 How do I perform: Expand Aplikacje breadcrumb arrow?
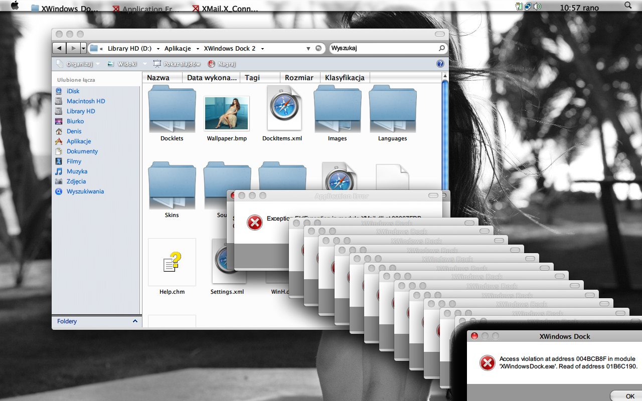coord(198,49)
